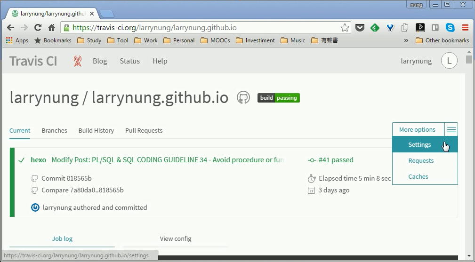Open the Skype extension icon
The image size is (475, 262).
point(450,28)
